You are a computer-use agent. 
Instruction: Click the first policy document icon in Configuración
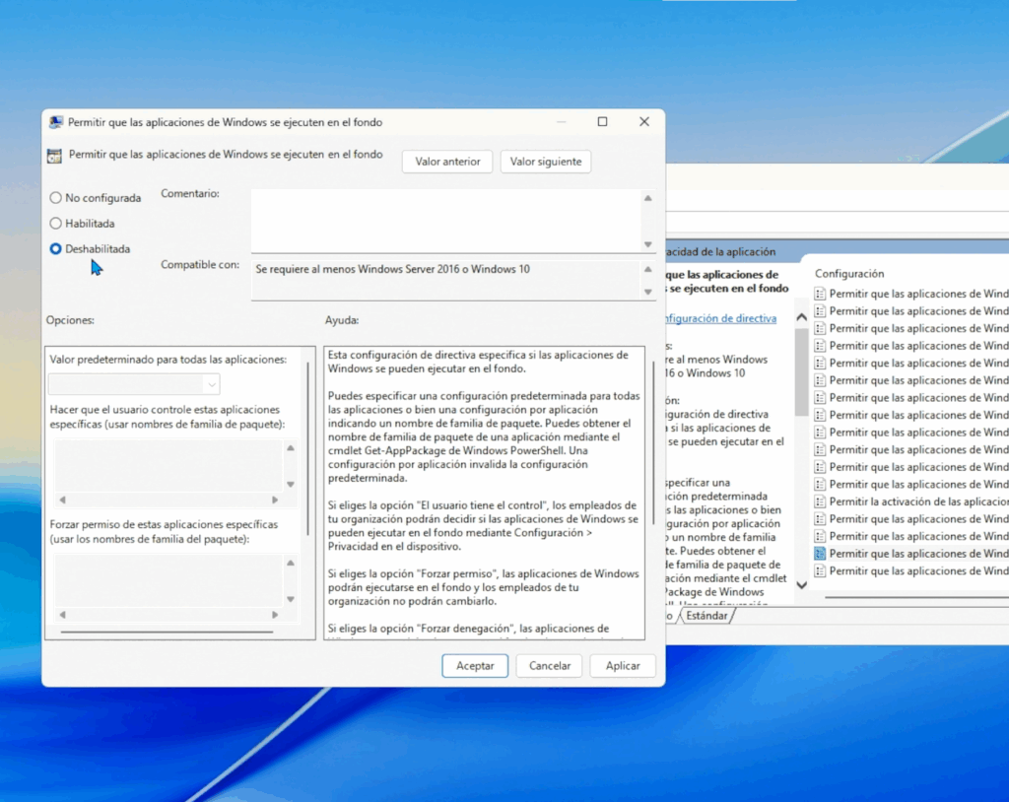tap(821, 294)
